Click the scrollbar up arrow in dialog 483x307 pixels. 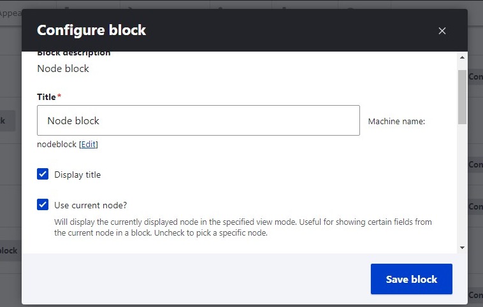(x=462, y=58)
